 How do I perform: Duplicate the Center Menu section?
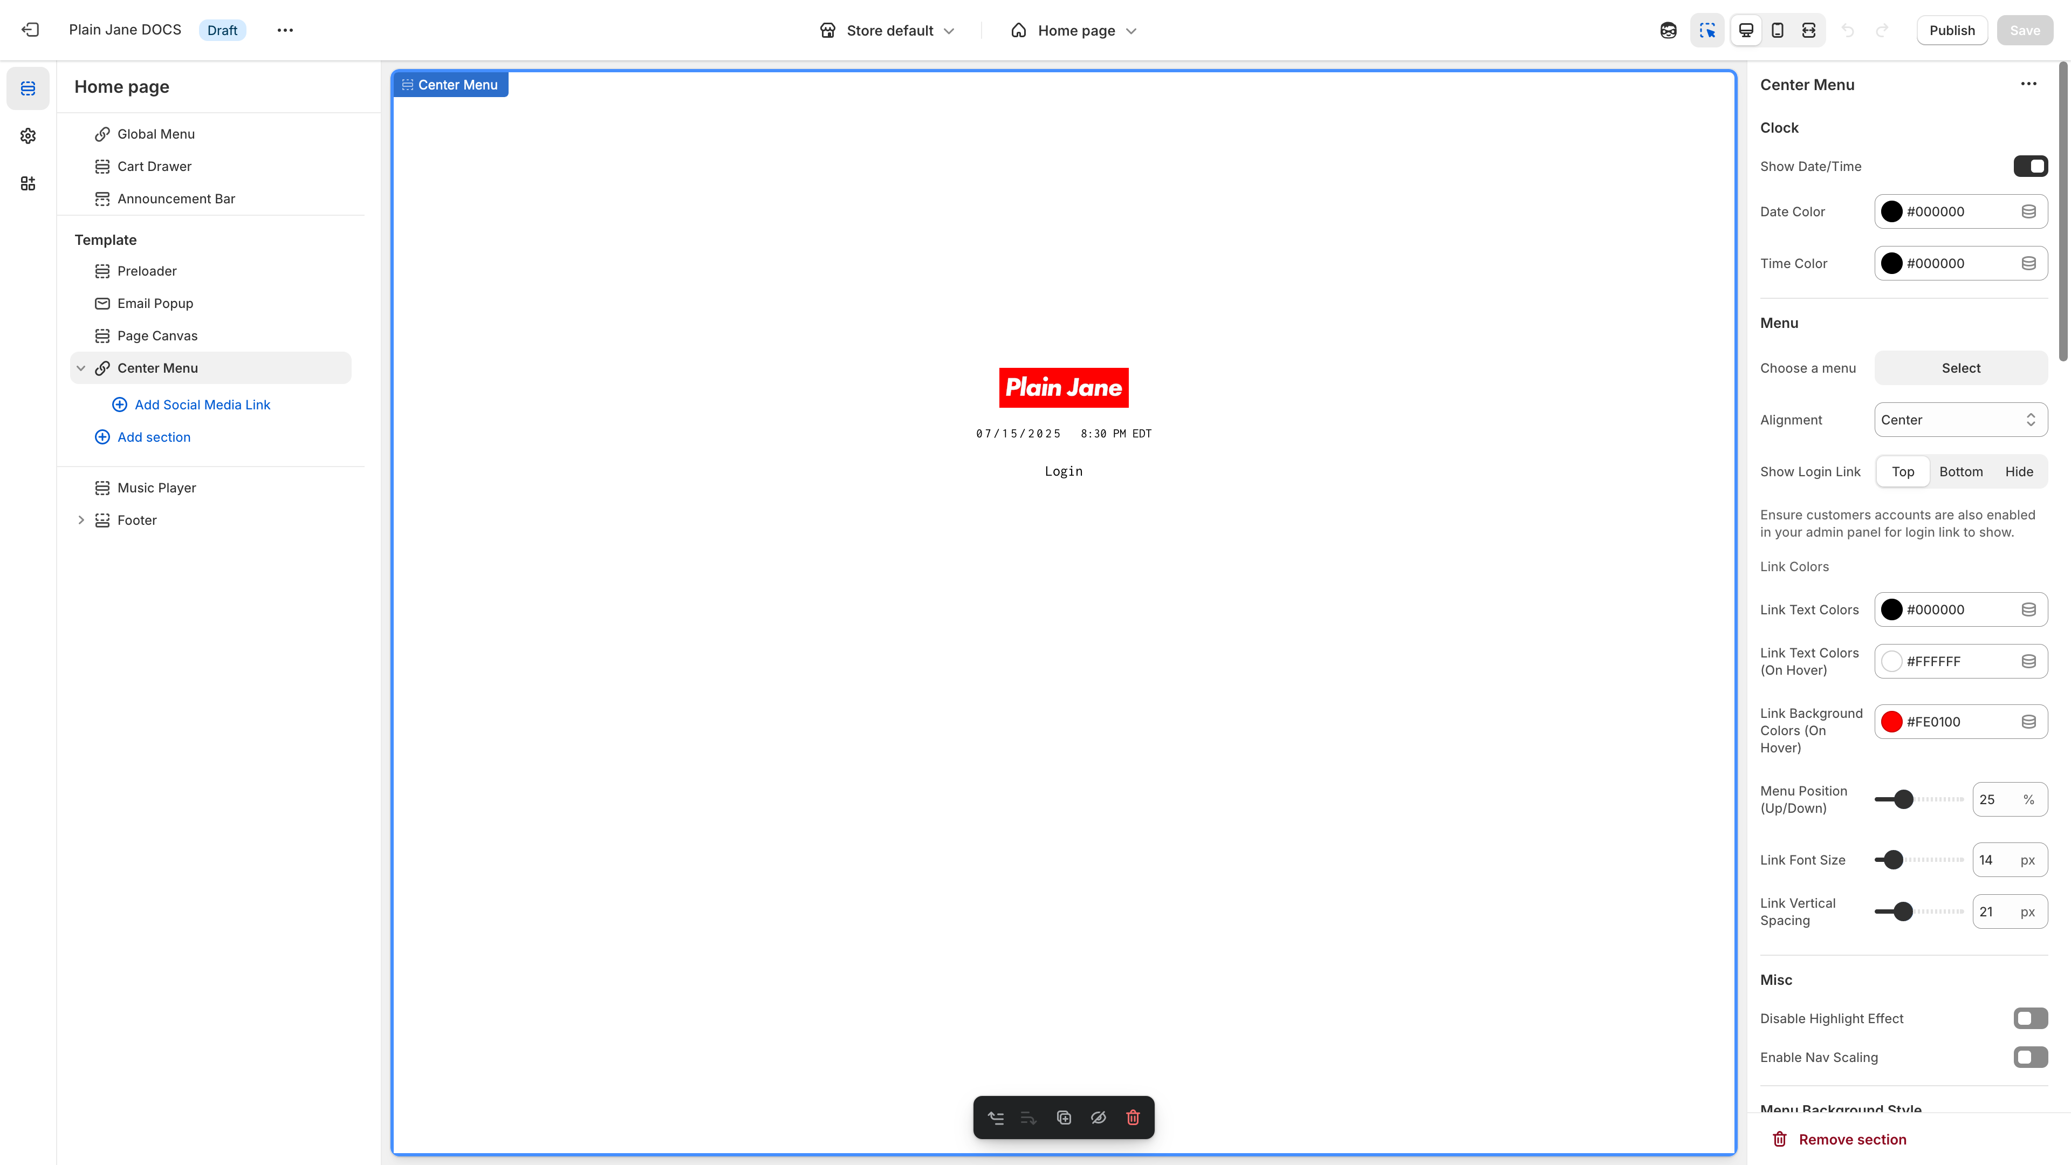pos(1064,1118)
